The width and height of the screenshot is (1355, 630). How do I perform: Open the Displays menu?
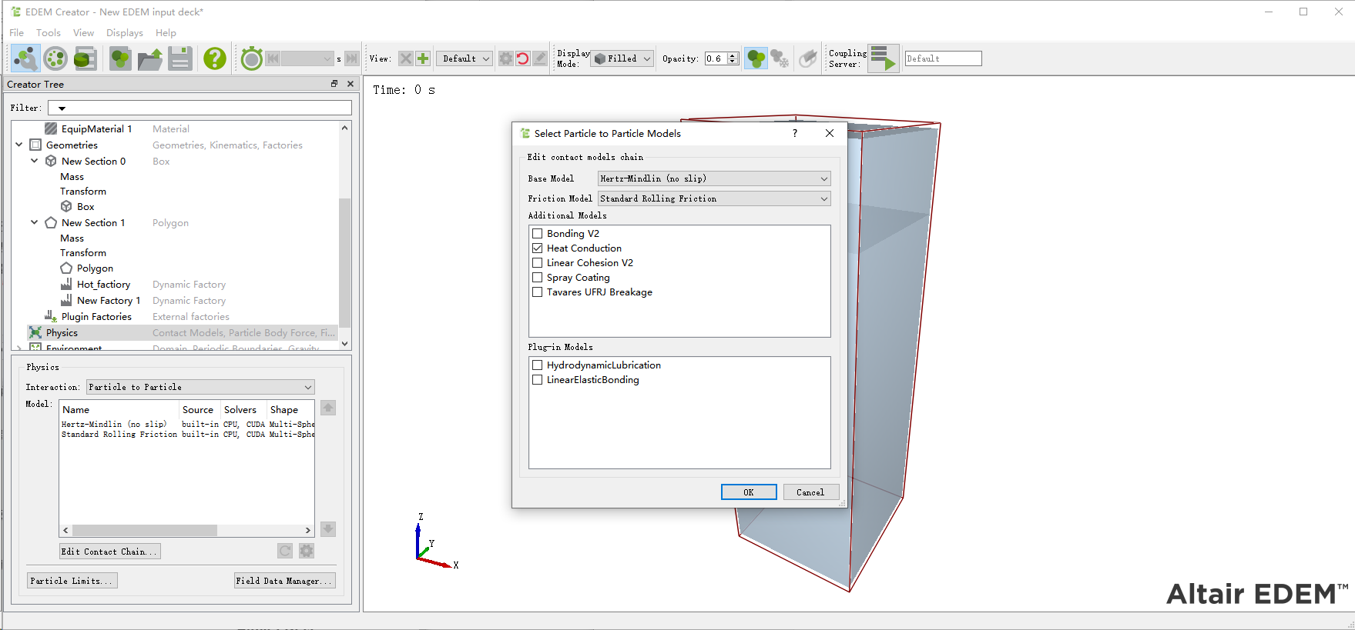coord(125,32)
